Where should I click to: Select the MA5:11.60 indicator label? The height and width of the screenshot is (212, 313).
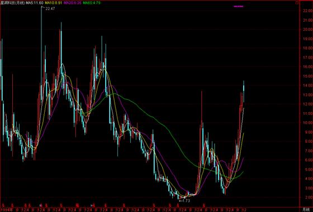point(34,3)
